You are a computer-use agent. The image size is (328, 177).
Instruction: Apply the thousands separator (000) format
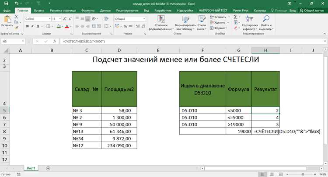pyautogui.click(x=131, y=26)
